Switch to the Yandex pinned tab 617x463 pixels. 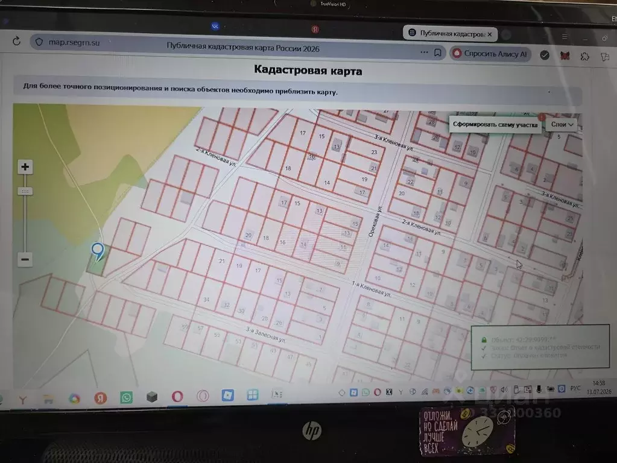point(315,29)
